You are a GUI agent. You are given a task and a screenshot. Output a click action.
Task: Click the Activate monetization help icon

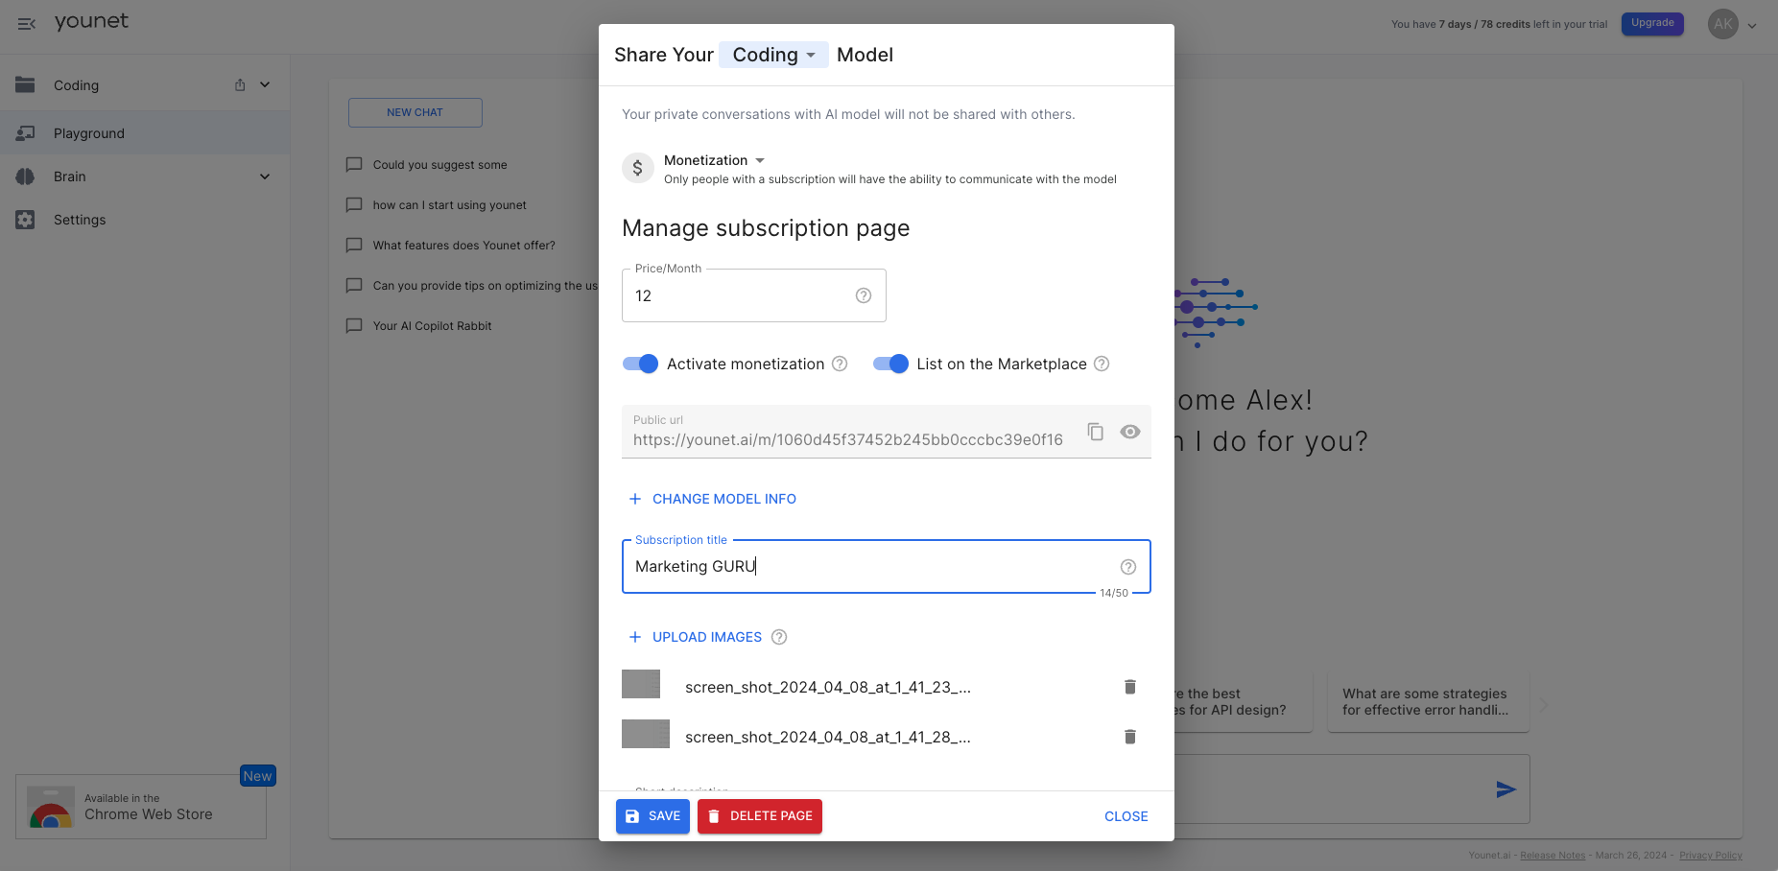pos(840,364)
